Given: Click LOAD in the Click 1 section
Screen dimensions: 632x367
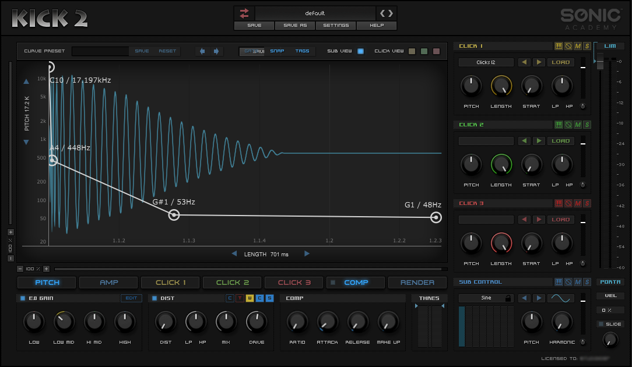Looking at the screenshot, I should tap(561, 62).
